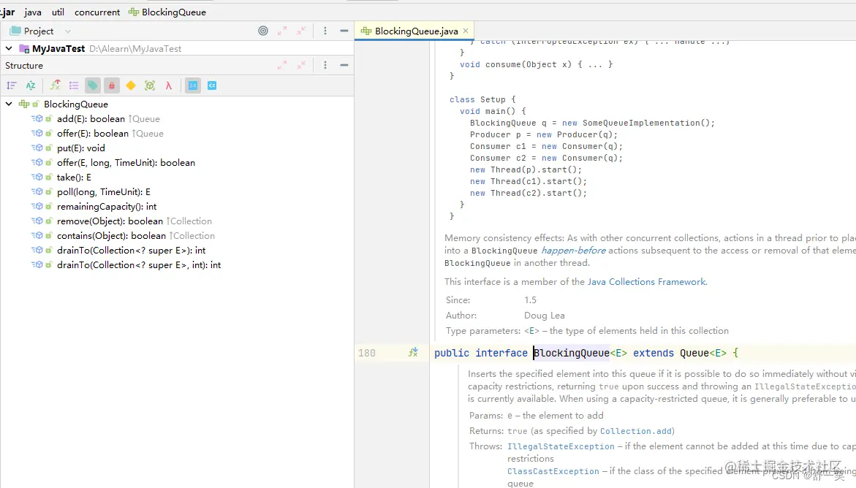Collapse the MyJavaTest project node
This screenshot has width=856, height=488.
coord(9,49)
